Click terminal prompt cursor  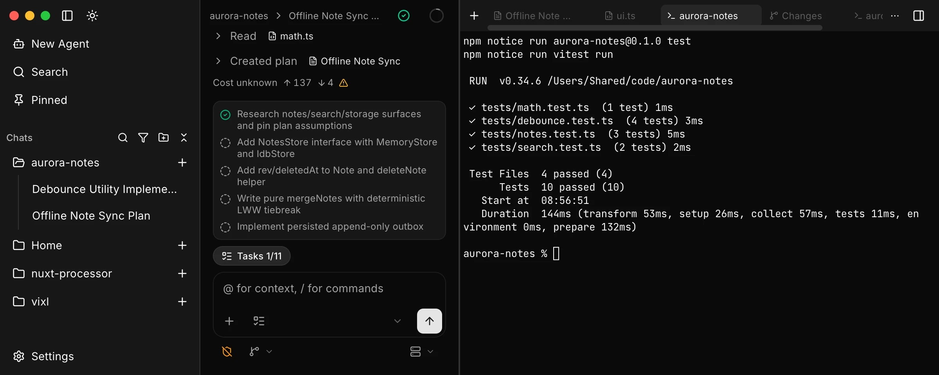(556, 254)
